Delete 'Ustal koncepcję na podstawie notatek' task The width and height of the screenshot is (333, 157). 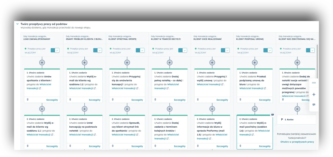[70, 146]
